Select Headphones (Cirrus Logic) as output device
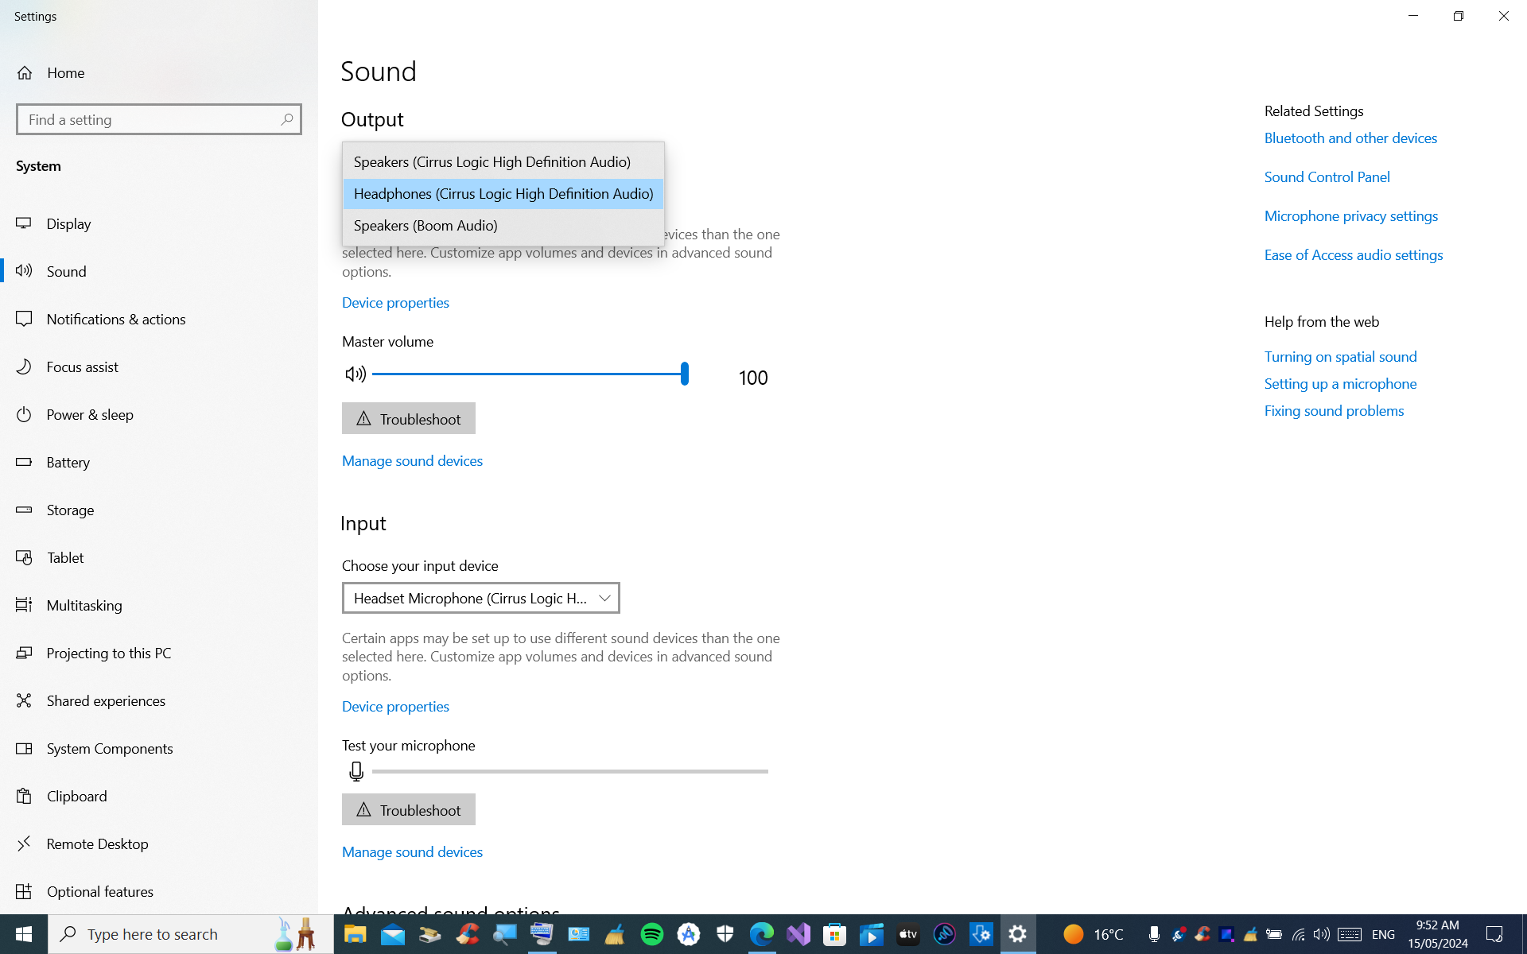The width and height of the screenshot is (1527, 954). 503,194
